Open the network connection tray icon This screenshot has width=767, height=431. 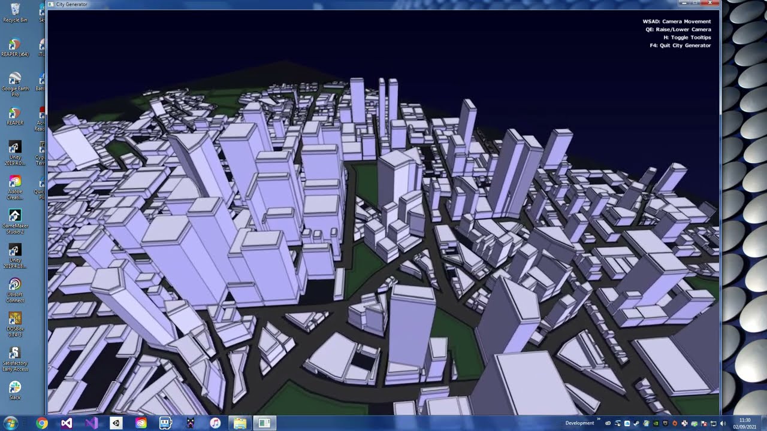click(x=714, y=424)
